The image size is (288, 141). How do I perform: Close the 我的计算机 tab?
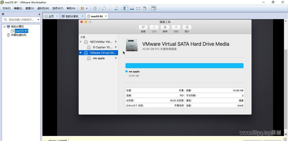82,16
